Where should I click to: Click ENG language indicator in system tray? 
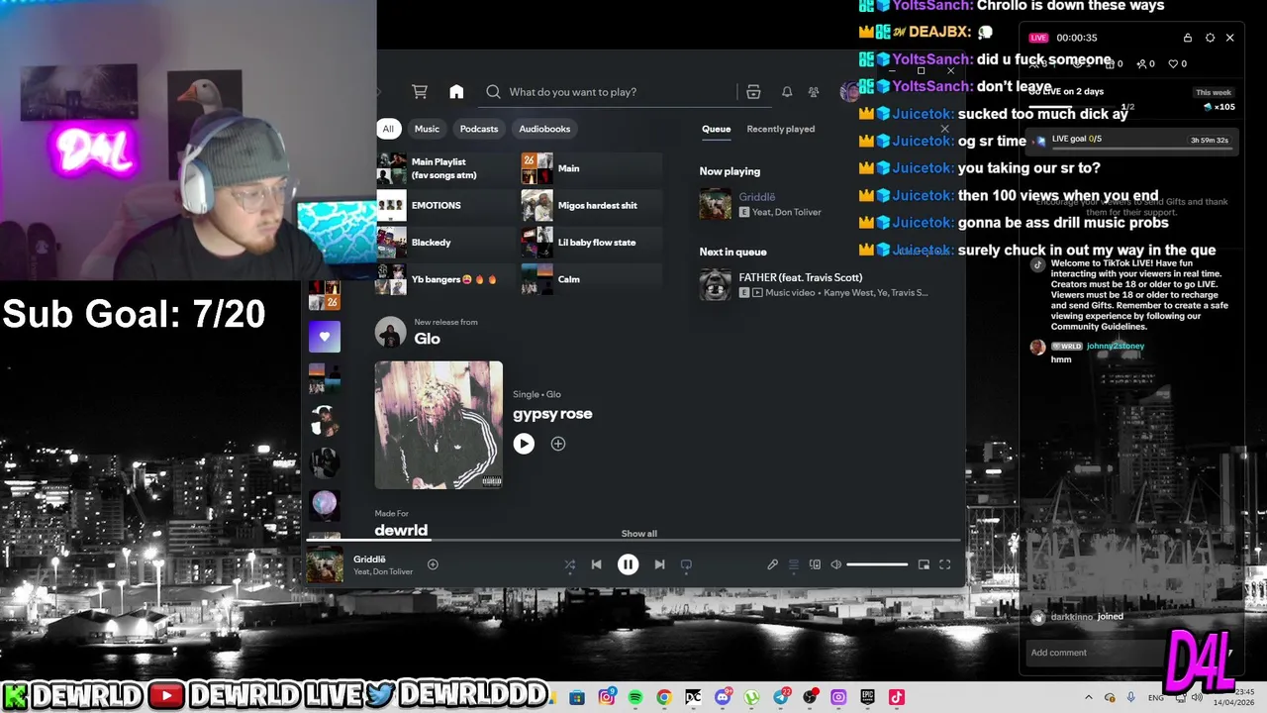1156,698
